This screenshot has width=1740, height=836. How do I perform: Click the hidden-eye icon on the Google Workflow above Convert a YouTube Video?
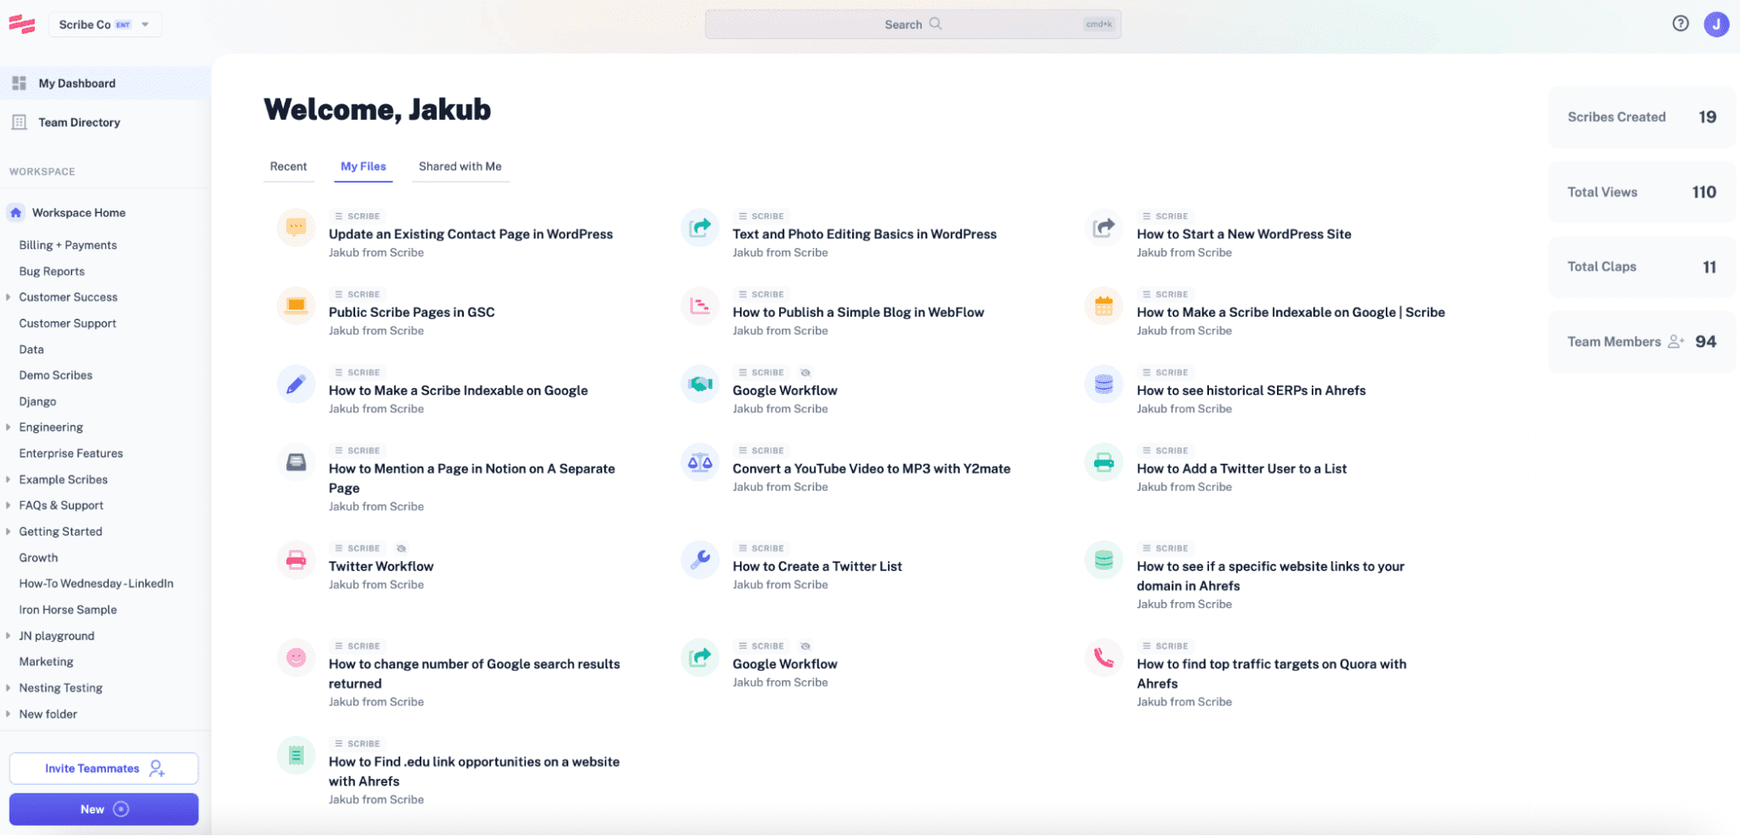(x=805, y=373)
